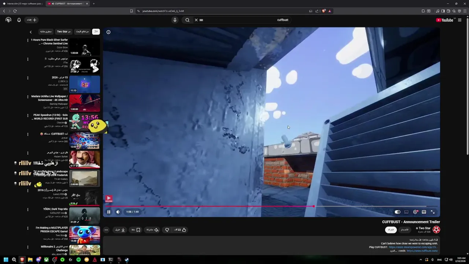Submit search with magnifier icon

[x=187, y=20]
